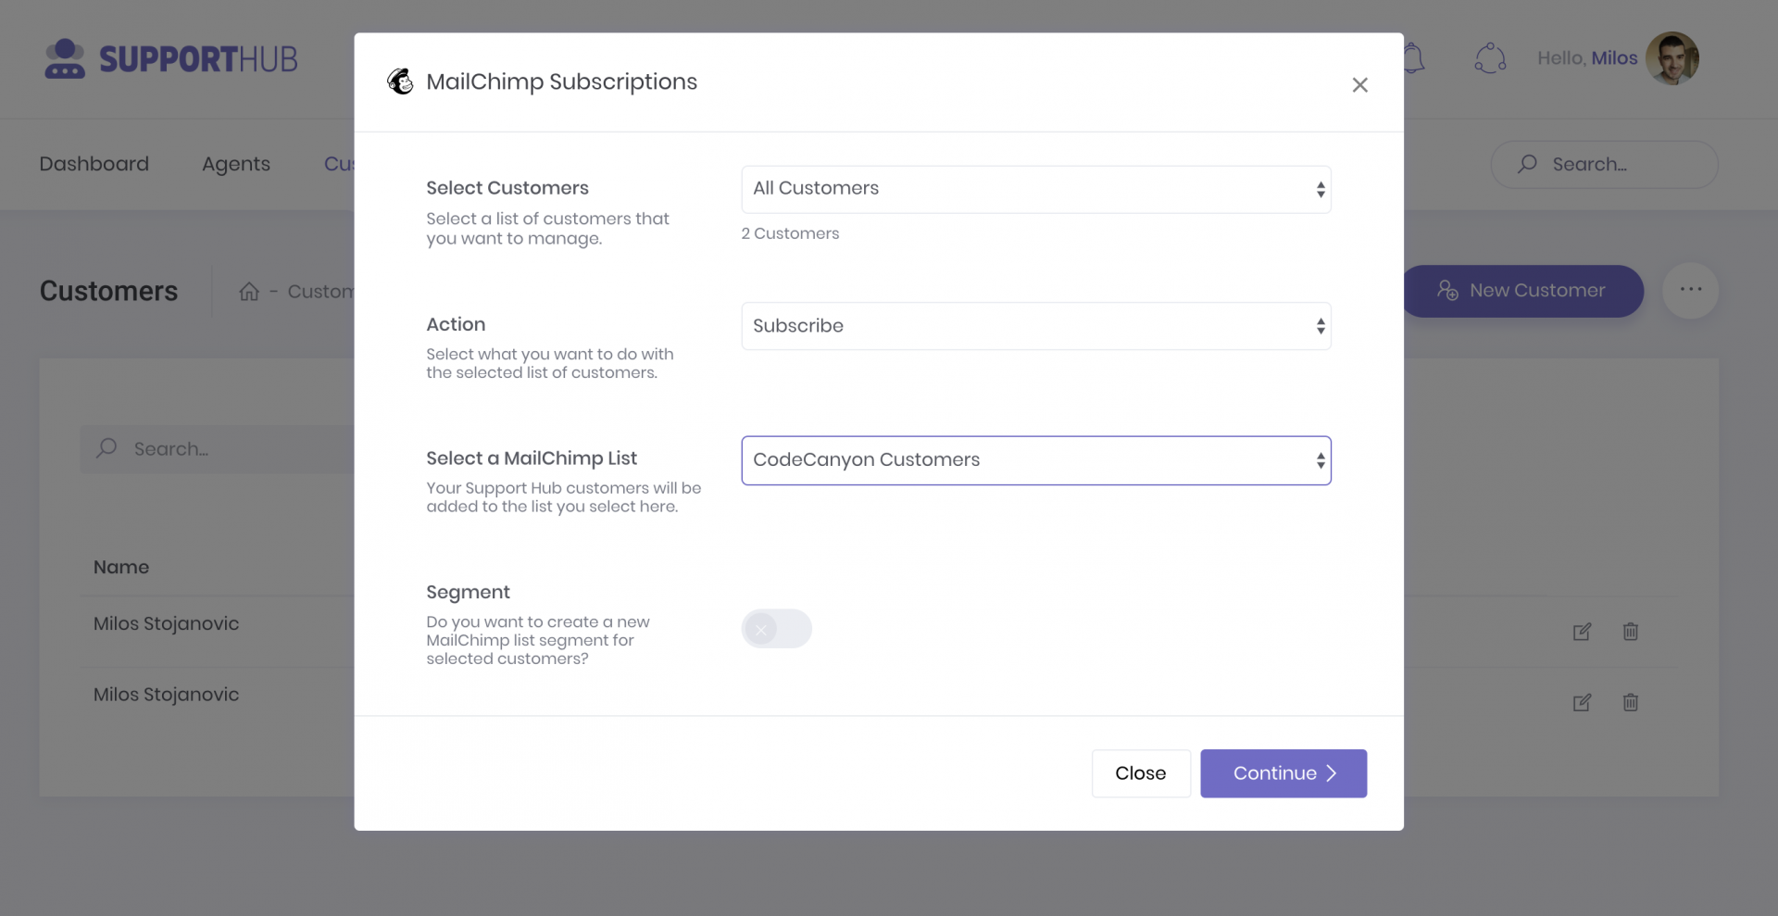
Task: Click the support headset icon in header
Action: coord(1490,58)
